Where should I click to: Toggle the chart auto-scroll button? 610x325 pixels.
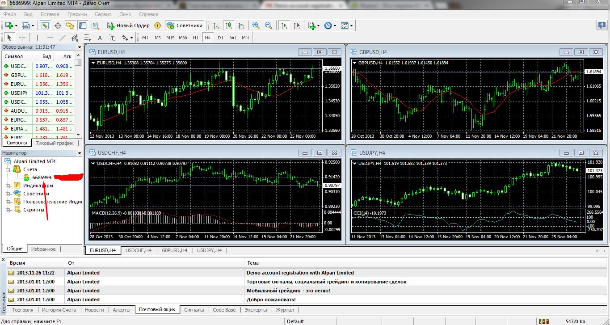pos(284,25)
